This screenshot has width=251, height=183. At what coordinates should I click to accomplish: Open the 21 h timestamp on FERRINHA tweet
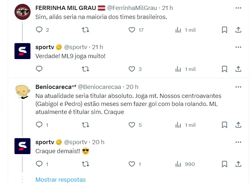(167, 8)
